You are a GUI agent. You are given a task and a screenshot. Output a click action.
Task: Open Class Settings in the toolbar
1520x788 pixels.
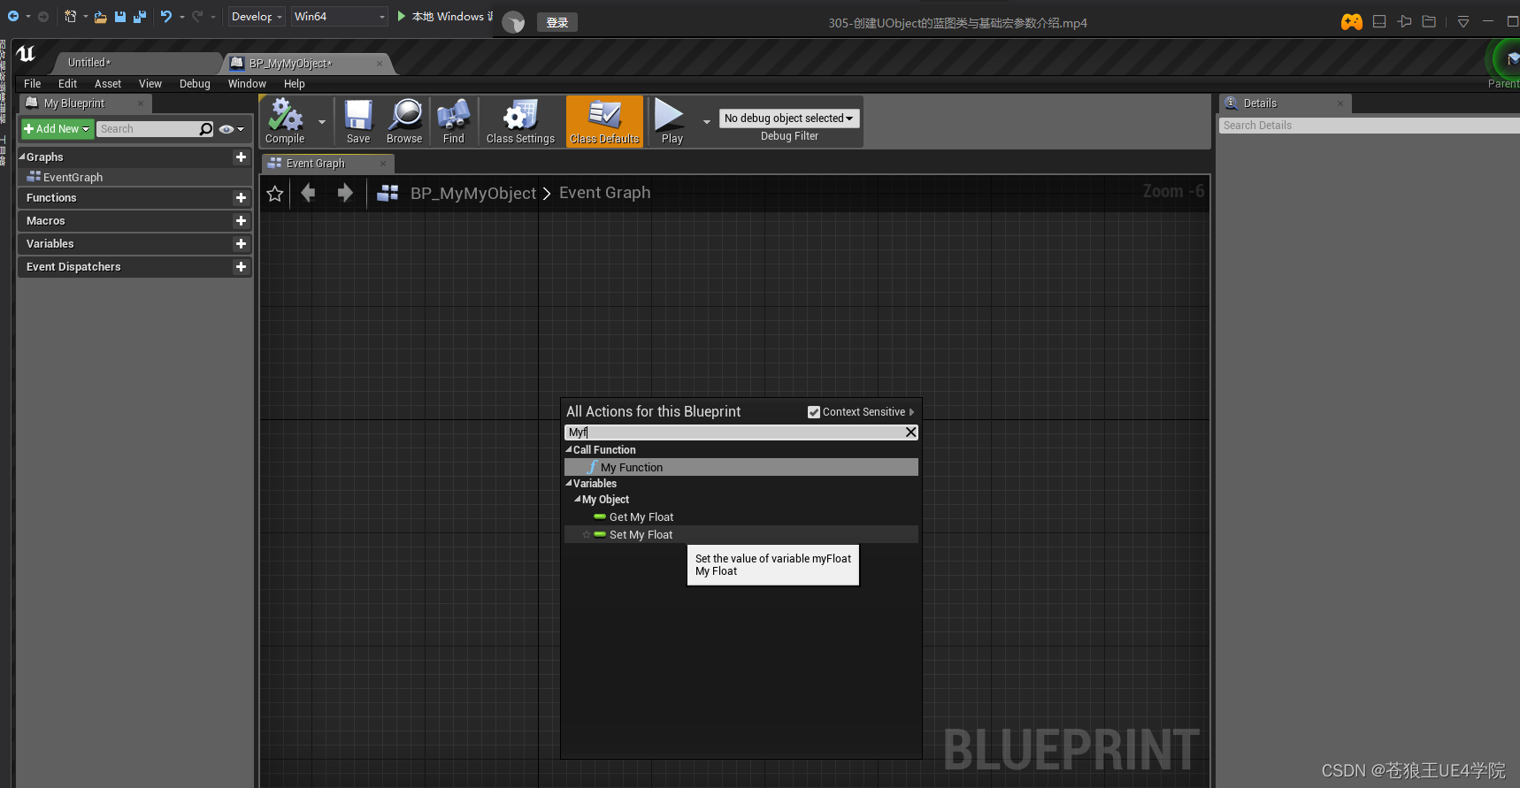pos(520,121)
